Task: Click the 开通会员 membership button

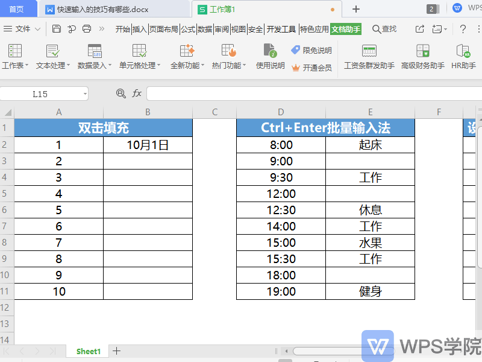Action: 311,68
